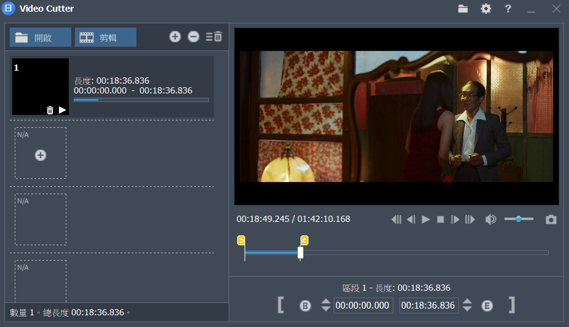Stop video playback
This screenshot has width=569, height=327.
tap(441, 219)
